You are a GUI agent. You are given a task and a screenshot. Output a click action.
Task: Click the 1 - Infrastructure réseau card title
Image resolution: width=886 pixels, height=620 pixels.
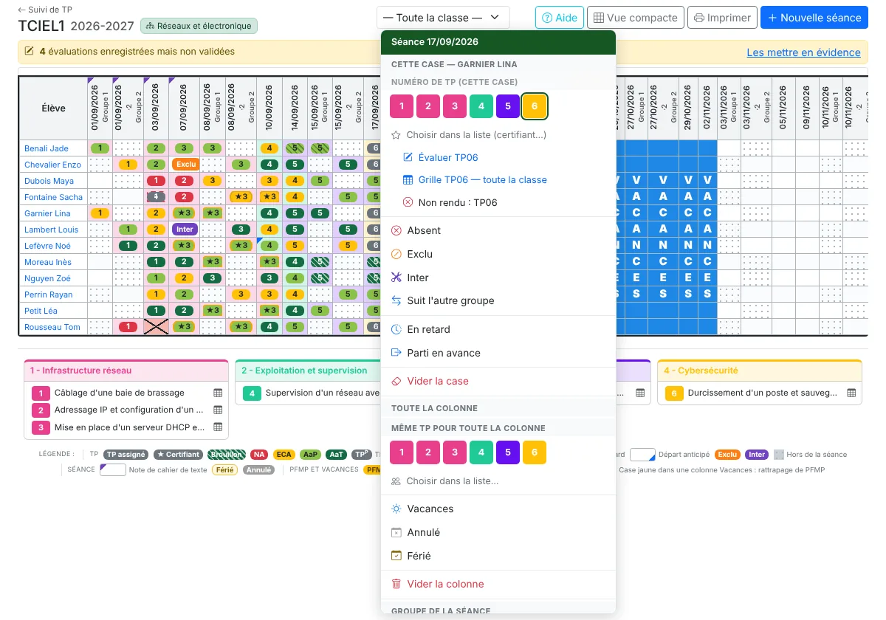tap(81, 371)
